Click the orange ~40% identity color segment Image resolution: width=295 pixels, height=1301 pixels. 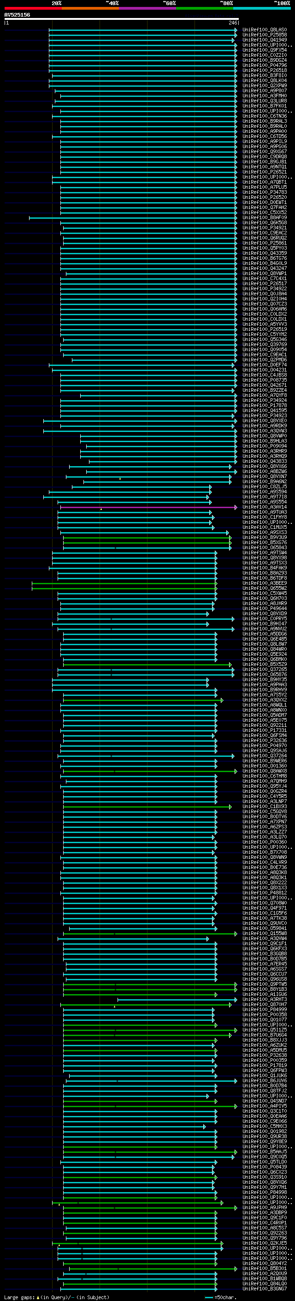tap(90, 8)
